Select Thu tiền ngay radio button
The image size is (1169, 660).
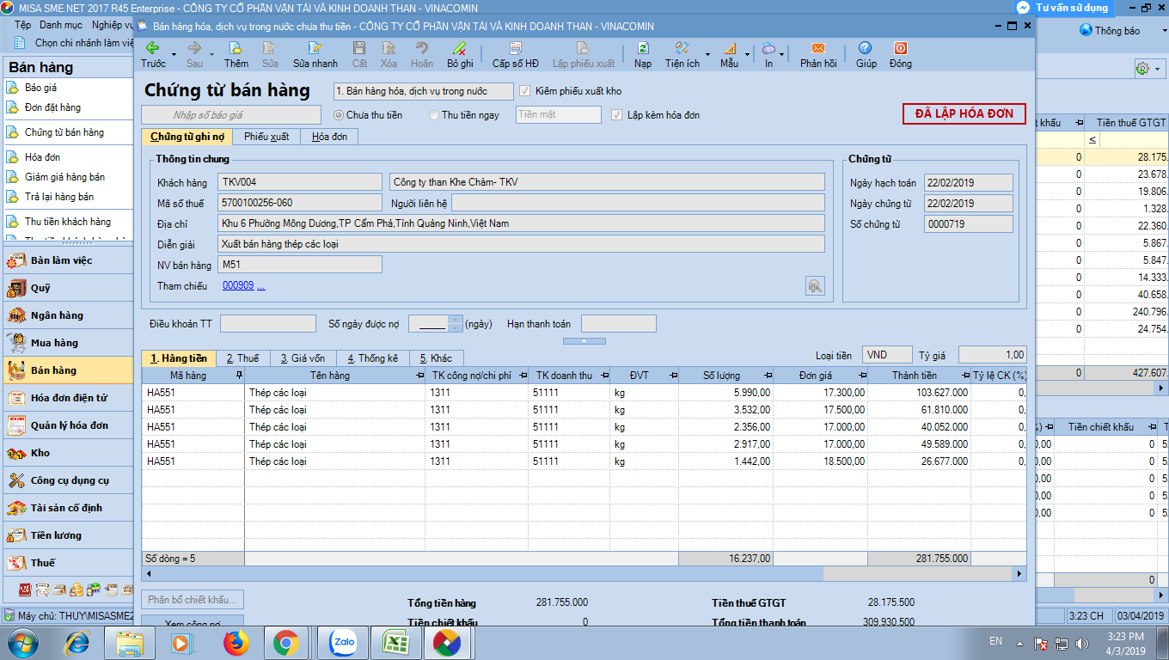434,115
